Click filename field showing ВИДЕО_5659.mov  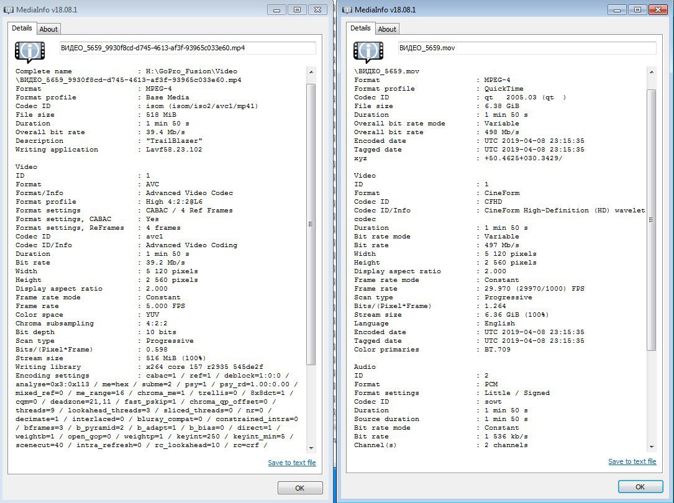[527, 48]
